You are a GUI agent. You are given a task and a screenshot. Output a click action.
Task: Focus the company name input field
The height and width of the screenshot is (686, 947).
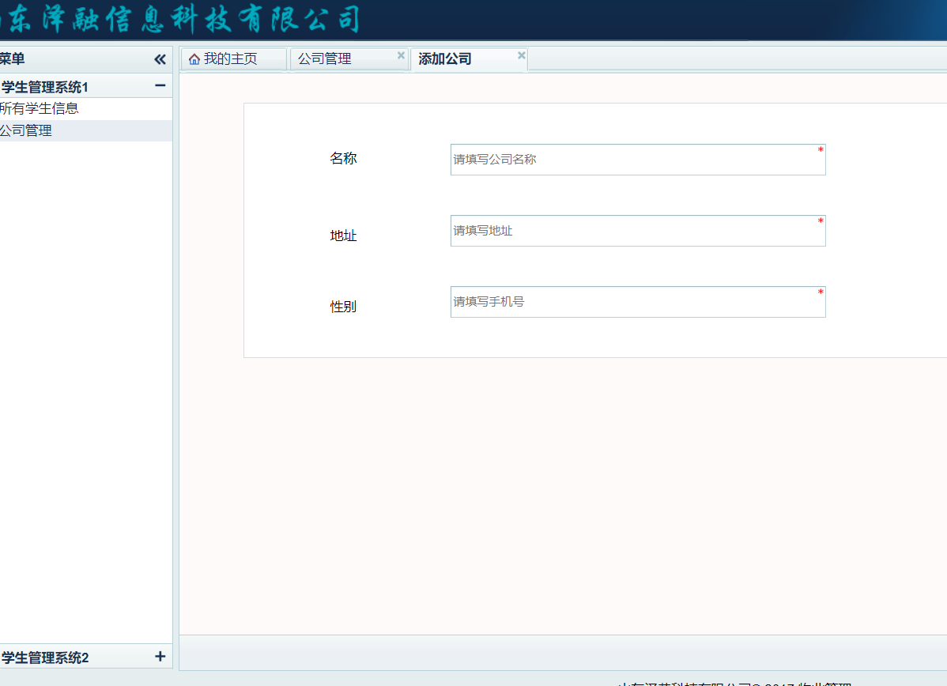pyautogui.click(x=637, y=160)
